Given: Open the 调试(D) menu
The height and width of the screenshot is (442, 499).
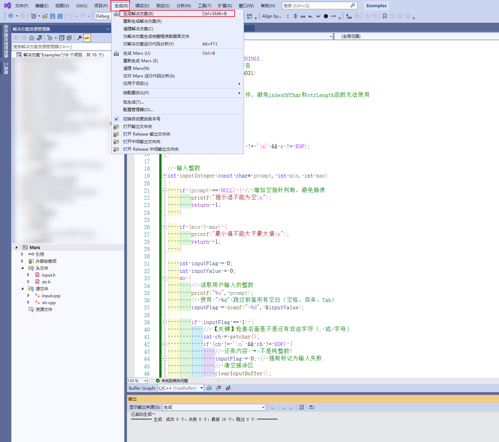Looking at the screenshot, I should (142, 6).
